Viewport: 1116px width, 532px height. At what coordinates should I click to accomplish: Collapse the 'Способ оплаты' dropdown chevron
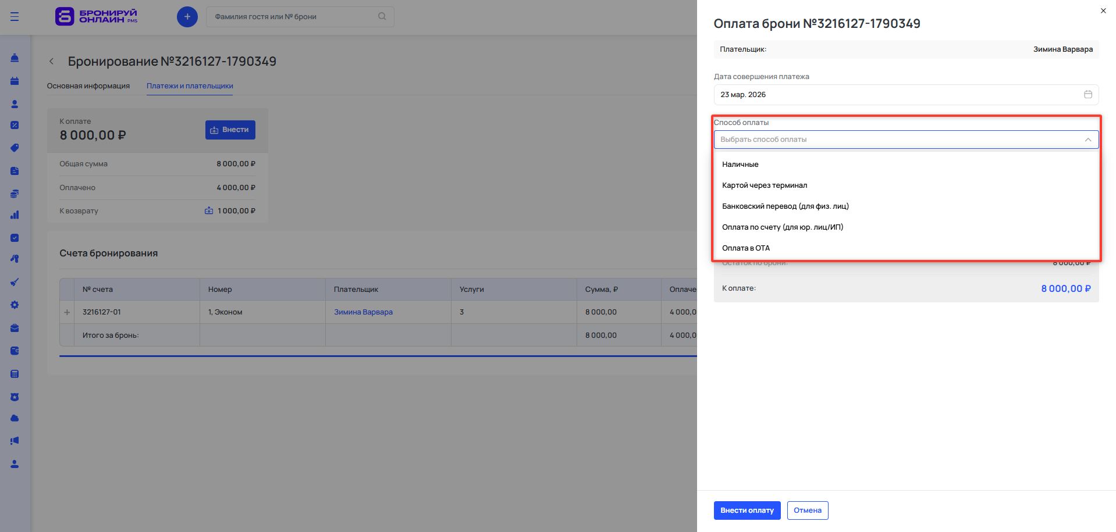pyautogui.click(x=1087, y=140)
